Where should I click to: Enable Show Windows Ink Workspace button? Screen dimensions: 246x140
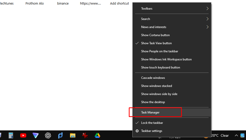click(x=172, y=59)
